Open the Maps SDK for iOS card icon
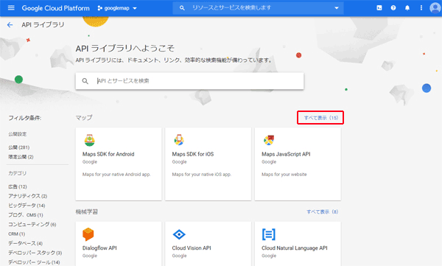This screenshot has height=266, width=442. click(179, 140)
